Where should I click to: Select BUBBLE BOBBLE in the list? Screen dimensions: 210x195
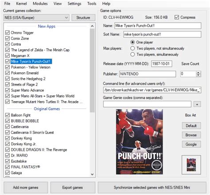pos(25,121)
